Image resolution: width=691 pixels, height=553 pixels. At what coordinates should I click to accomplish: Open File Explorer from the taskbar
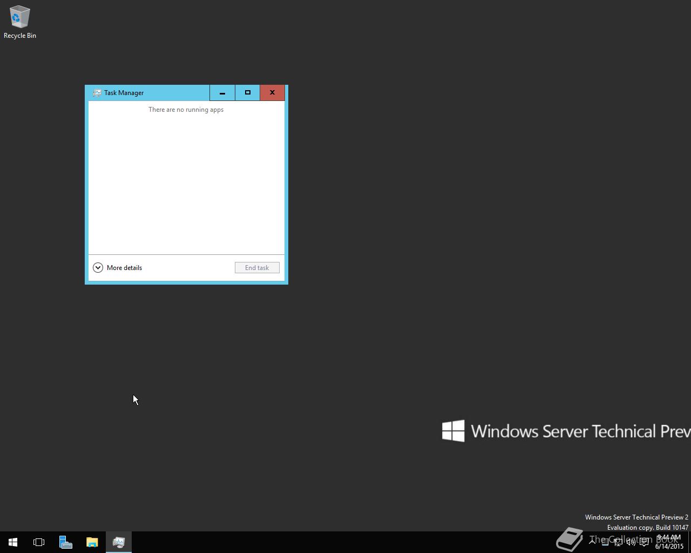pos(92,542)
